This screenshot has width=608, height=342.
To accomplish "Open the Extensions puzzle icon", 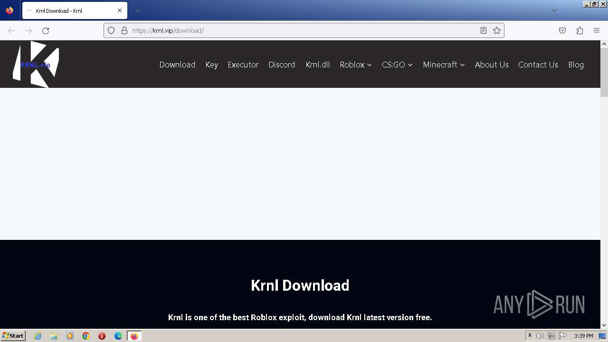I will [579, 30].
